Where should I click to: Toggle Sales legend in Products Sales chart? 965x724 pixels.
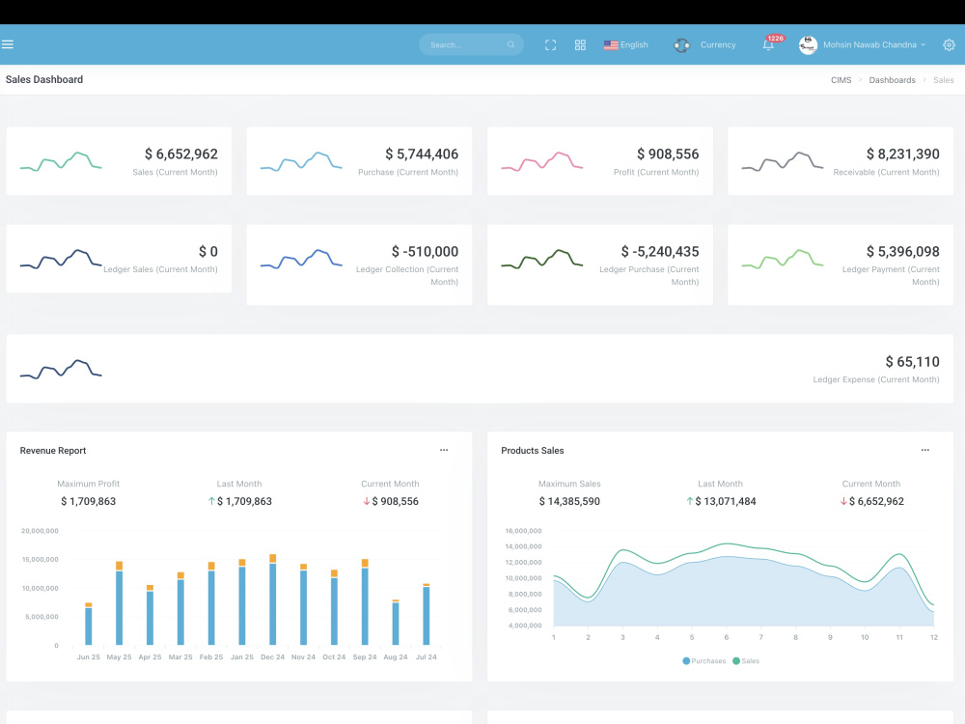point(746,660)
